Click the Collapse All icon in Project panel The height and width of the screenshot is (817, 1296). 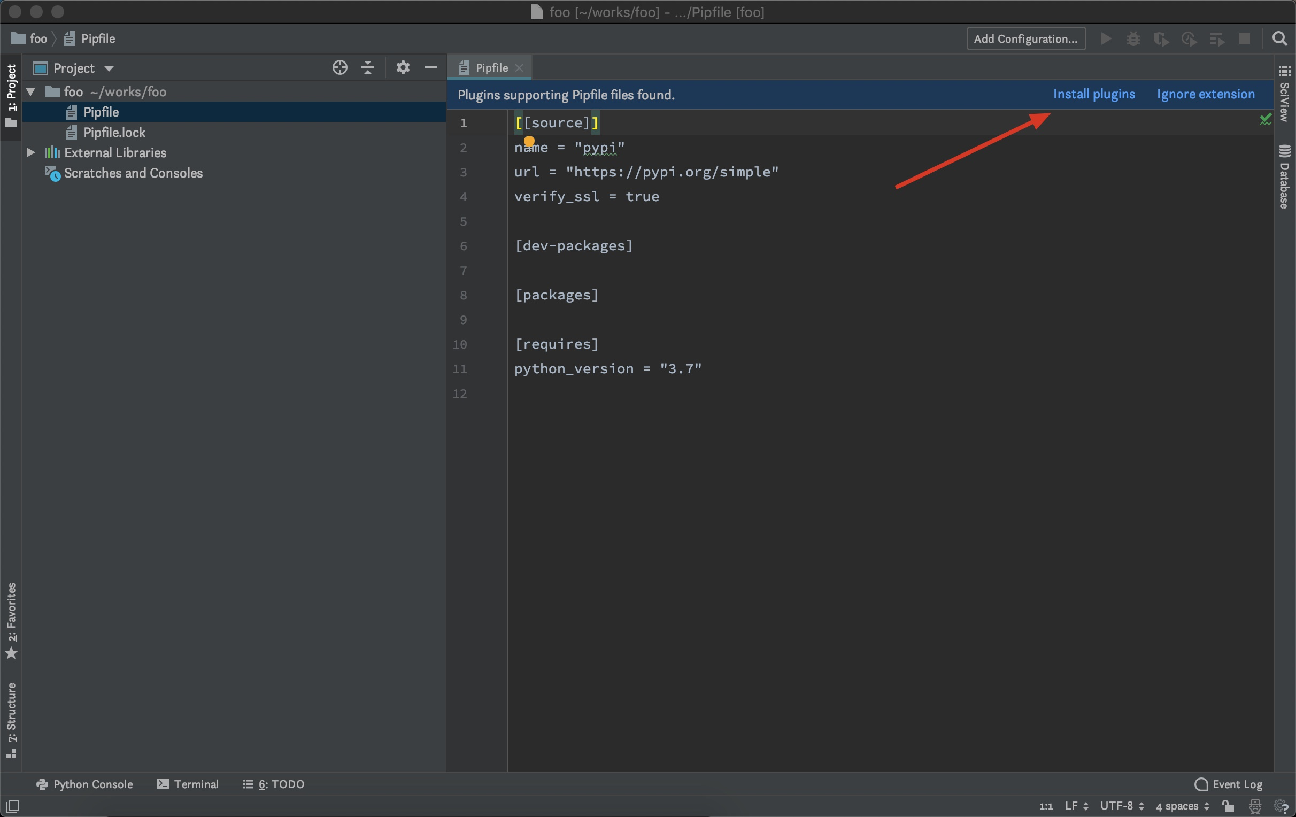click(368, 68)
